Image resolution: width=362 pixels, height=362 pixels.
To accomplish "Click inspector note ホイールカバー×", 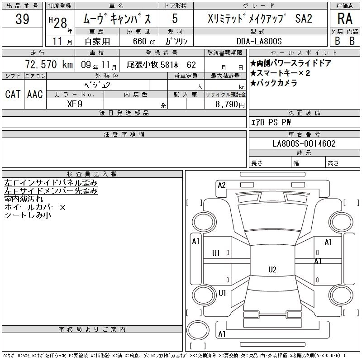I will coord(35,207).
